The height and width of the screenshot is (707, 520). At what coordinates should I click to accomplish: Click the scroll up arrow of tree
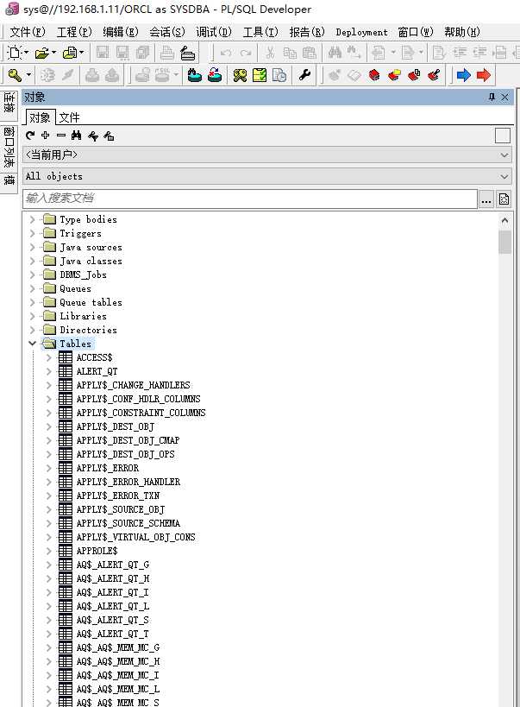coord(504,220)
